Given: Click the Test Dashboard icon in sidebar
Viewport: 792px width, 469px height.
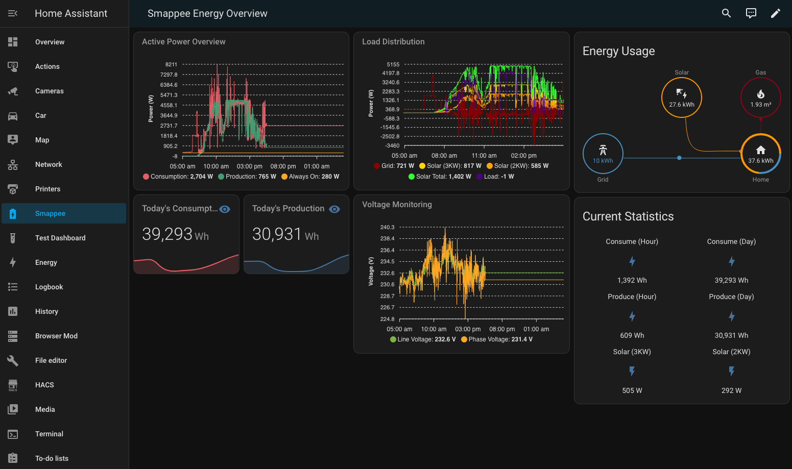Looking at the screenshot, I should pos(13,238).
